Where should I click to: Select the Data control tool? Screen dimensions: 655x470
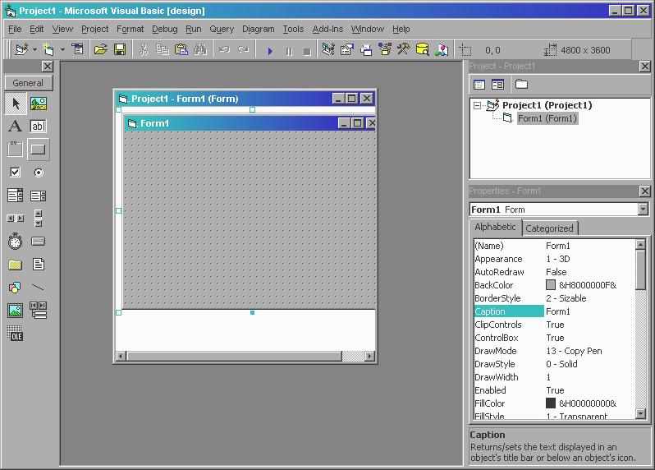(39, 311)
